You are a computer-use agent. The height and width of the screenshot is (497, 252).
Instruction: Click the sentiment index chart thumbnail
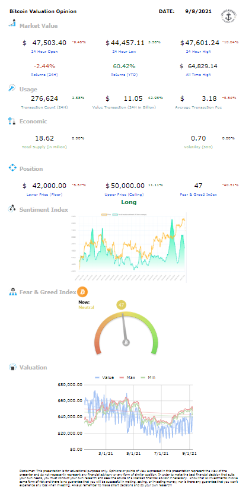point(128,247)
